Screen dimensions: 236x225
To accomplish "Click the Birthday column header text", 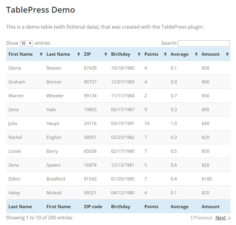I will tap(121, 54).
